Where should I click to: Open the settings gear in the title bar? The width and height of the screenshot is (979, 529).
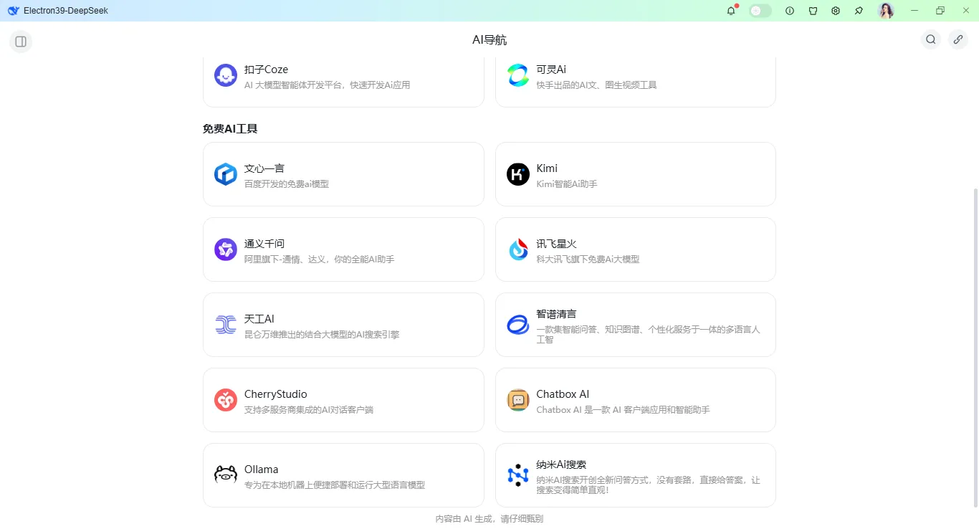pyautogui.click(x=835, y=10)
